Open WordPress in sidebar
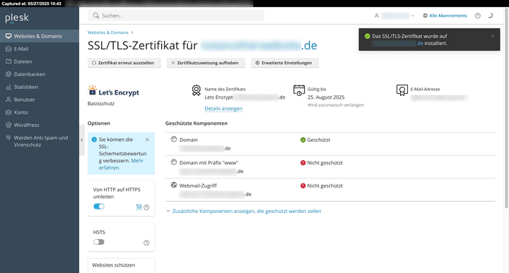This screenshot has height=273, width=509. (x=40, y=125)
